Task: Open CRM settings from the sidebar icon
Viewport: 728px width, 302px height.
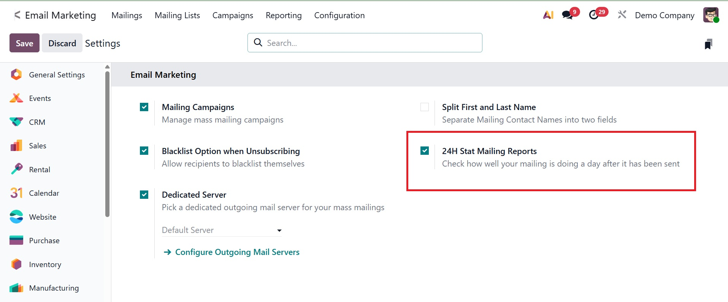Action: coord(16,122)
